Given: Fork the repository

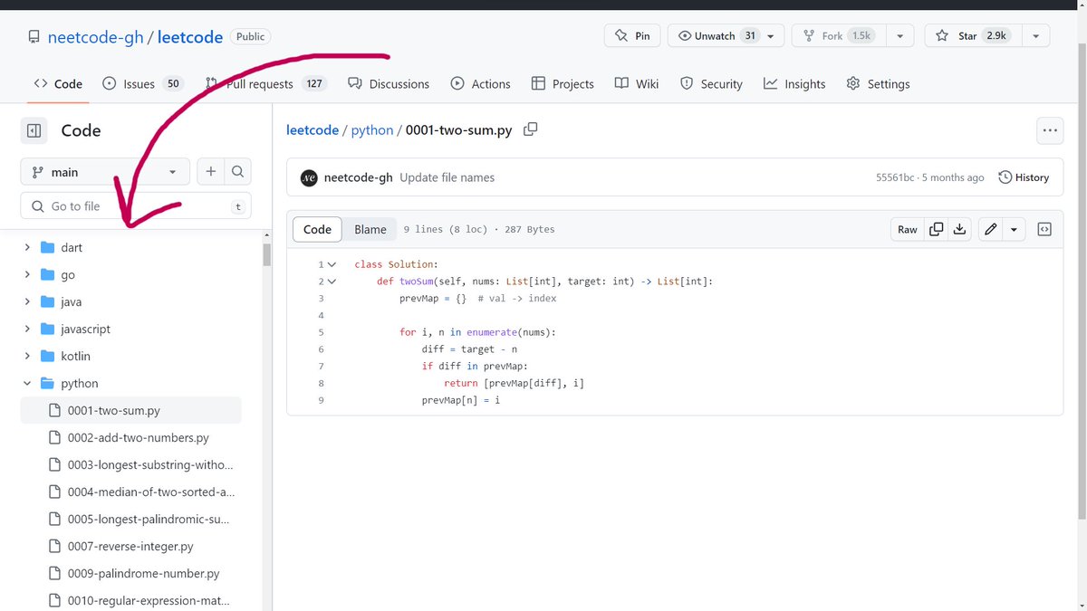Looking at the screenshot, I should (838, 36).
